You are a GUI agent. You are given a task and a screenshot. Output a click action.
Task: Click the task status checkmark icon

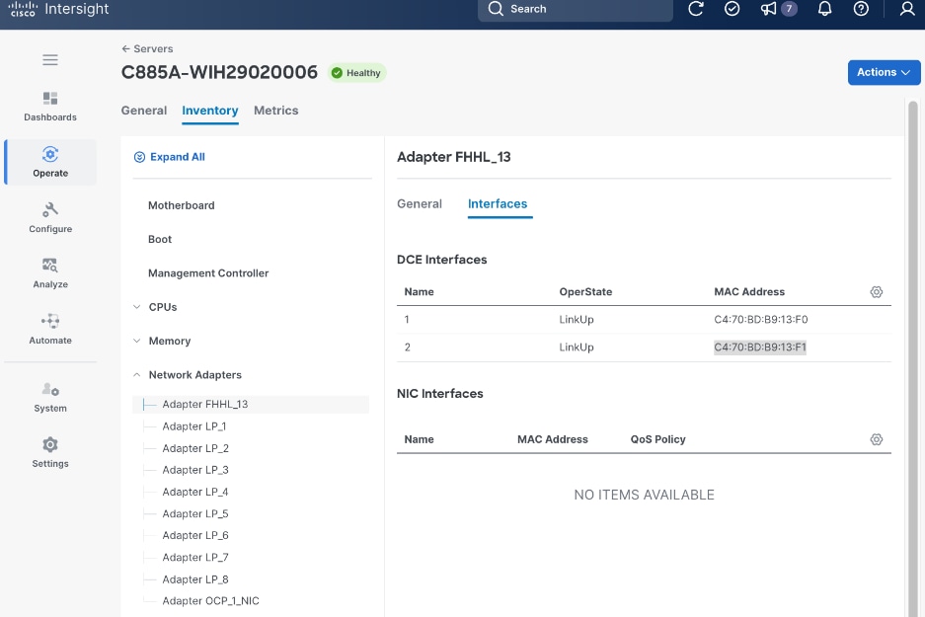[732, 9]
